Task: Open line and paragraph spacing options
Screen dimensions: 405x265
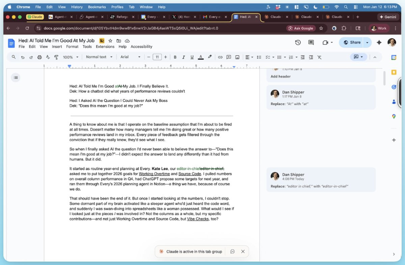Action: coord(259,57)
